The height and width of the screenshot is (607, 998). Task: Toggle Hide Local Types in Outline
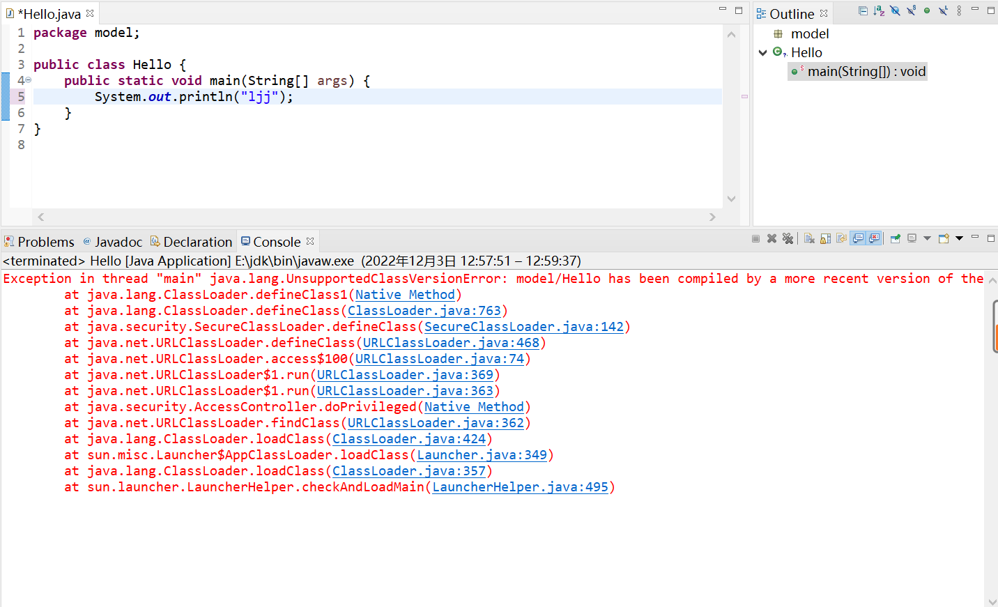pos(943,10)
